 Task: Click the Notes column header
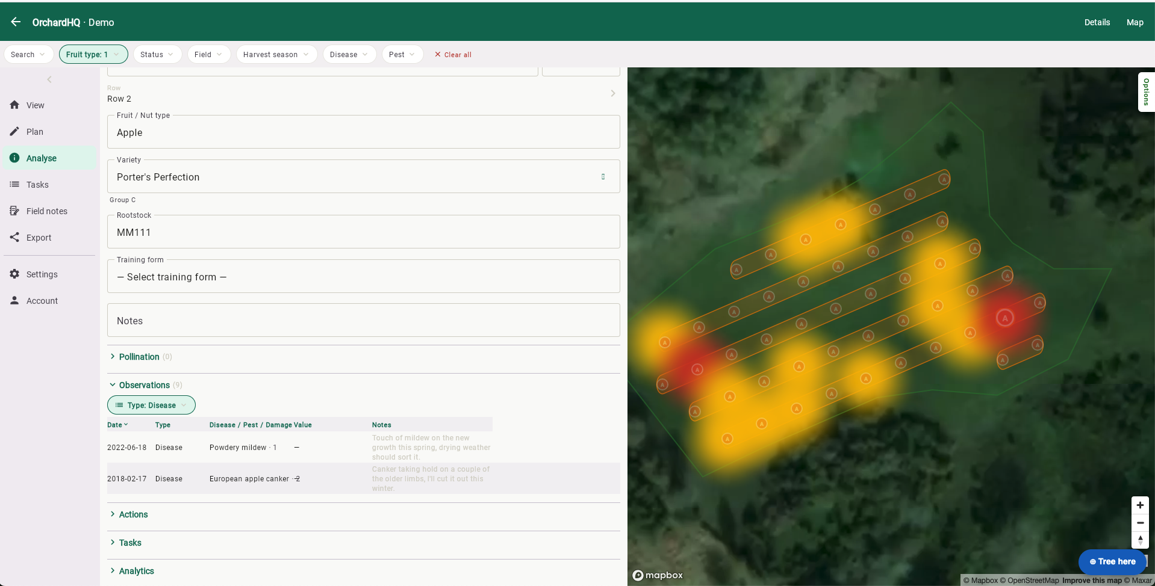tap(382, 425)
